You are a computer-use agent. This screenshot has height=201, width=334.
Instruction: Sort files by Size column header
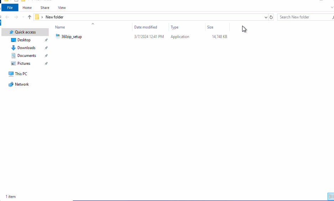pos(210,27)
